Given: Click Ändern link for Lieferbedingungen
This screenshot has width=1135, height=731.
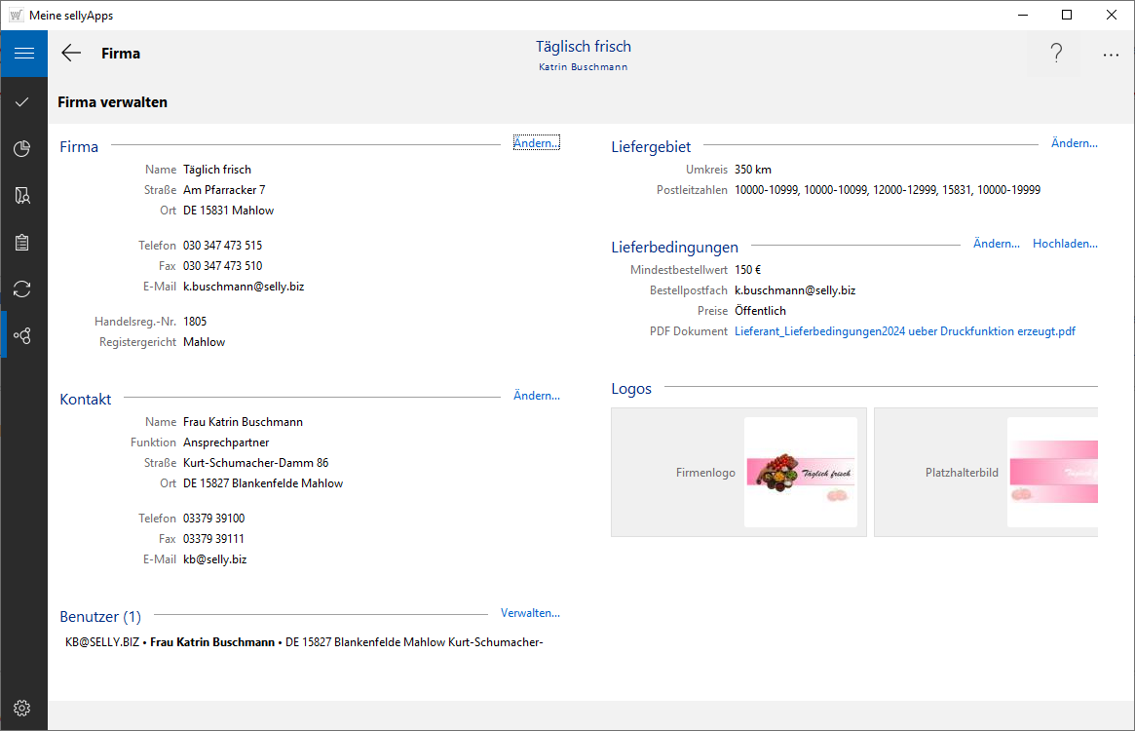Looking at the screenshot, I should (996, 244).
